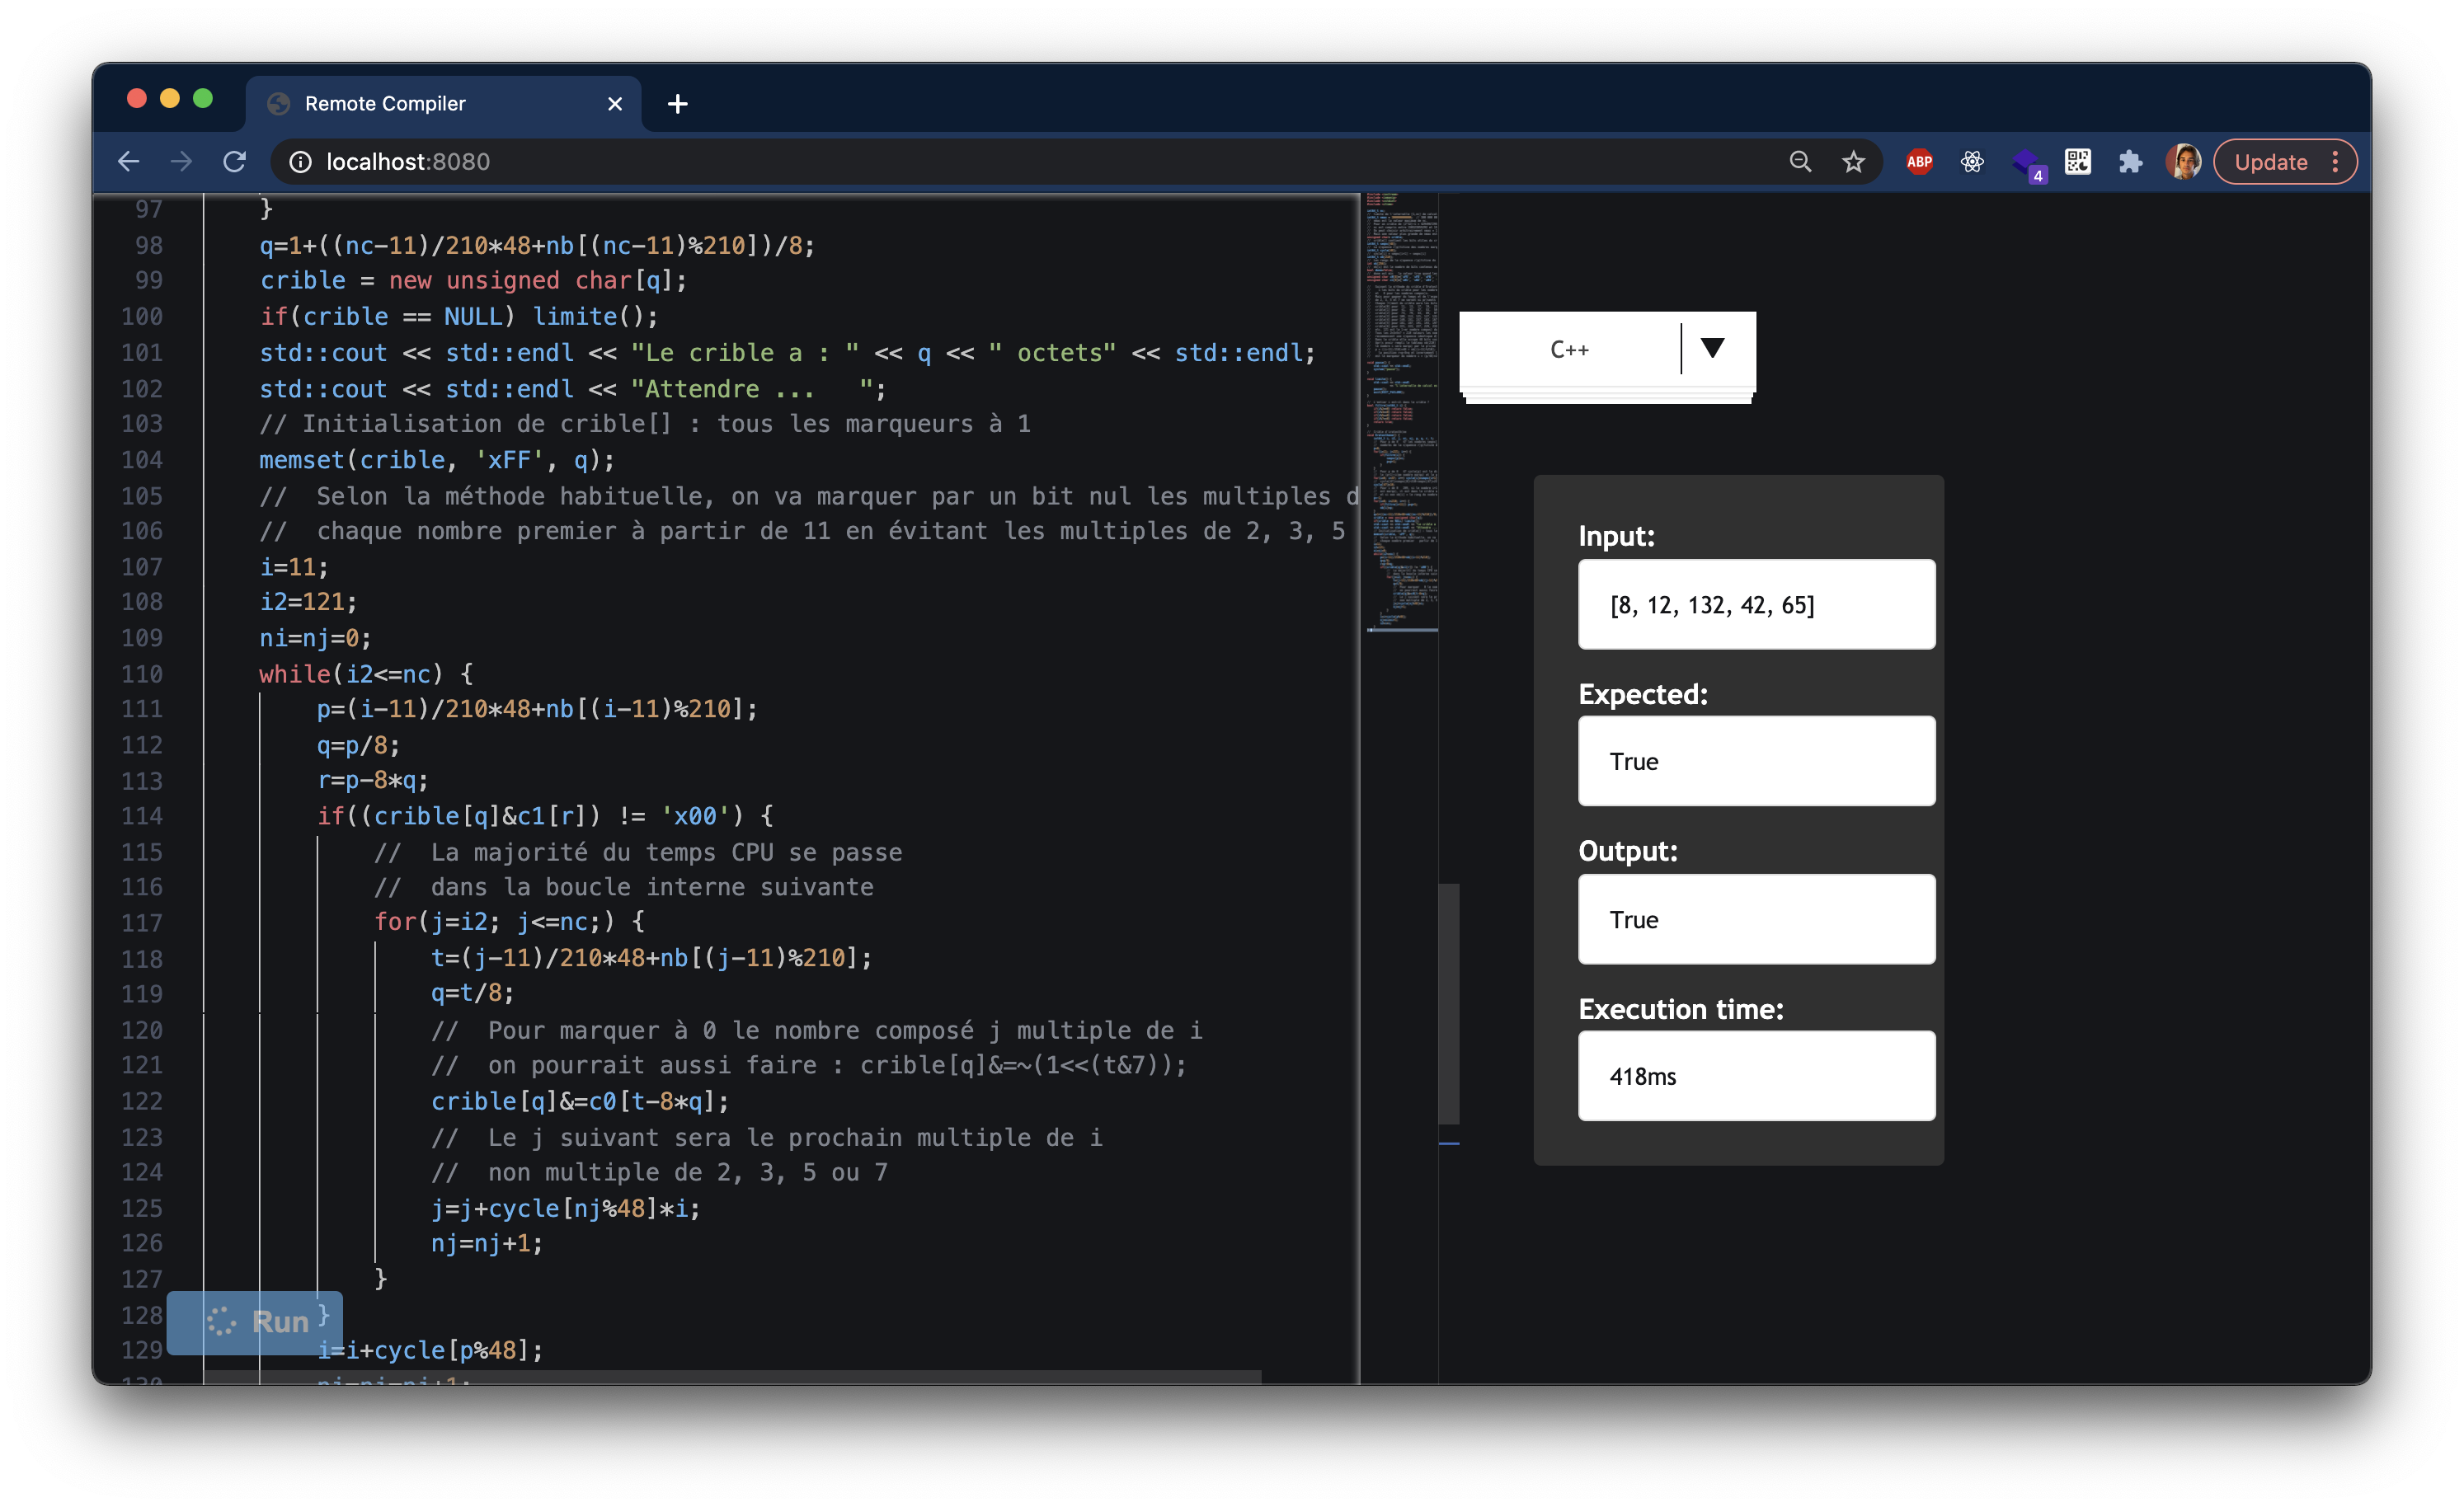Screen dimensions: 2464x1507
Task: Expand the C++ language dropdown
Action: pos(1570,349)
